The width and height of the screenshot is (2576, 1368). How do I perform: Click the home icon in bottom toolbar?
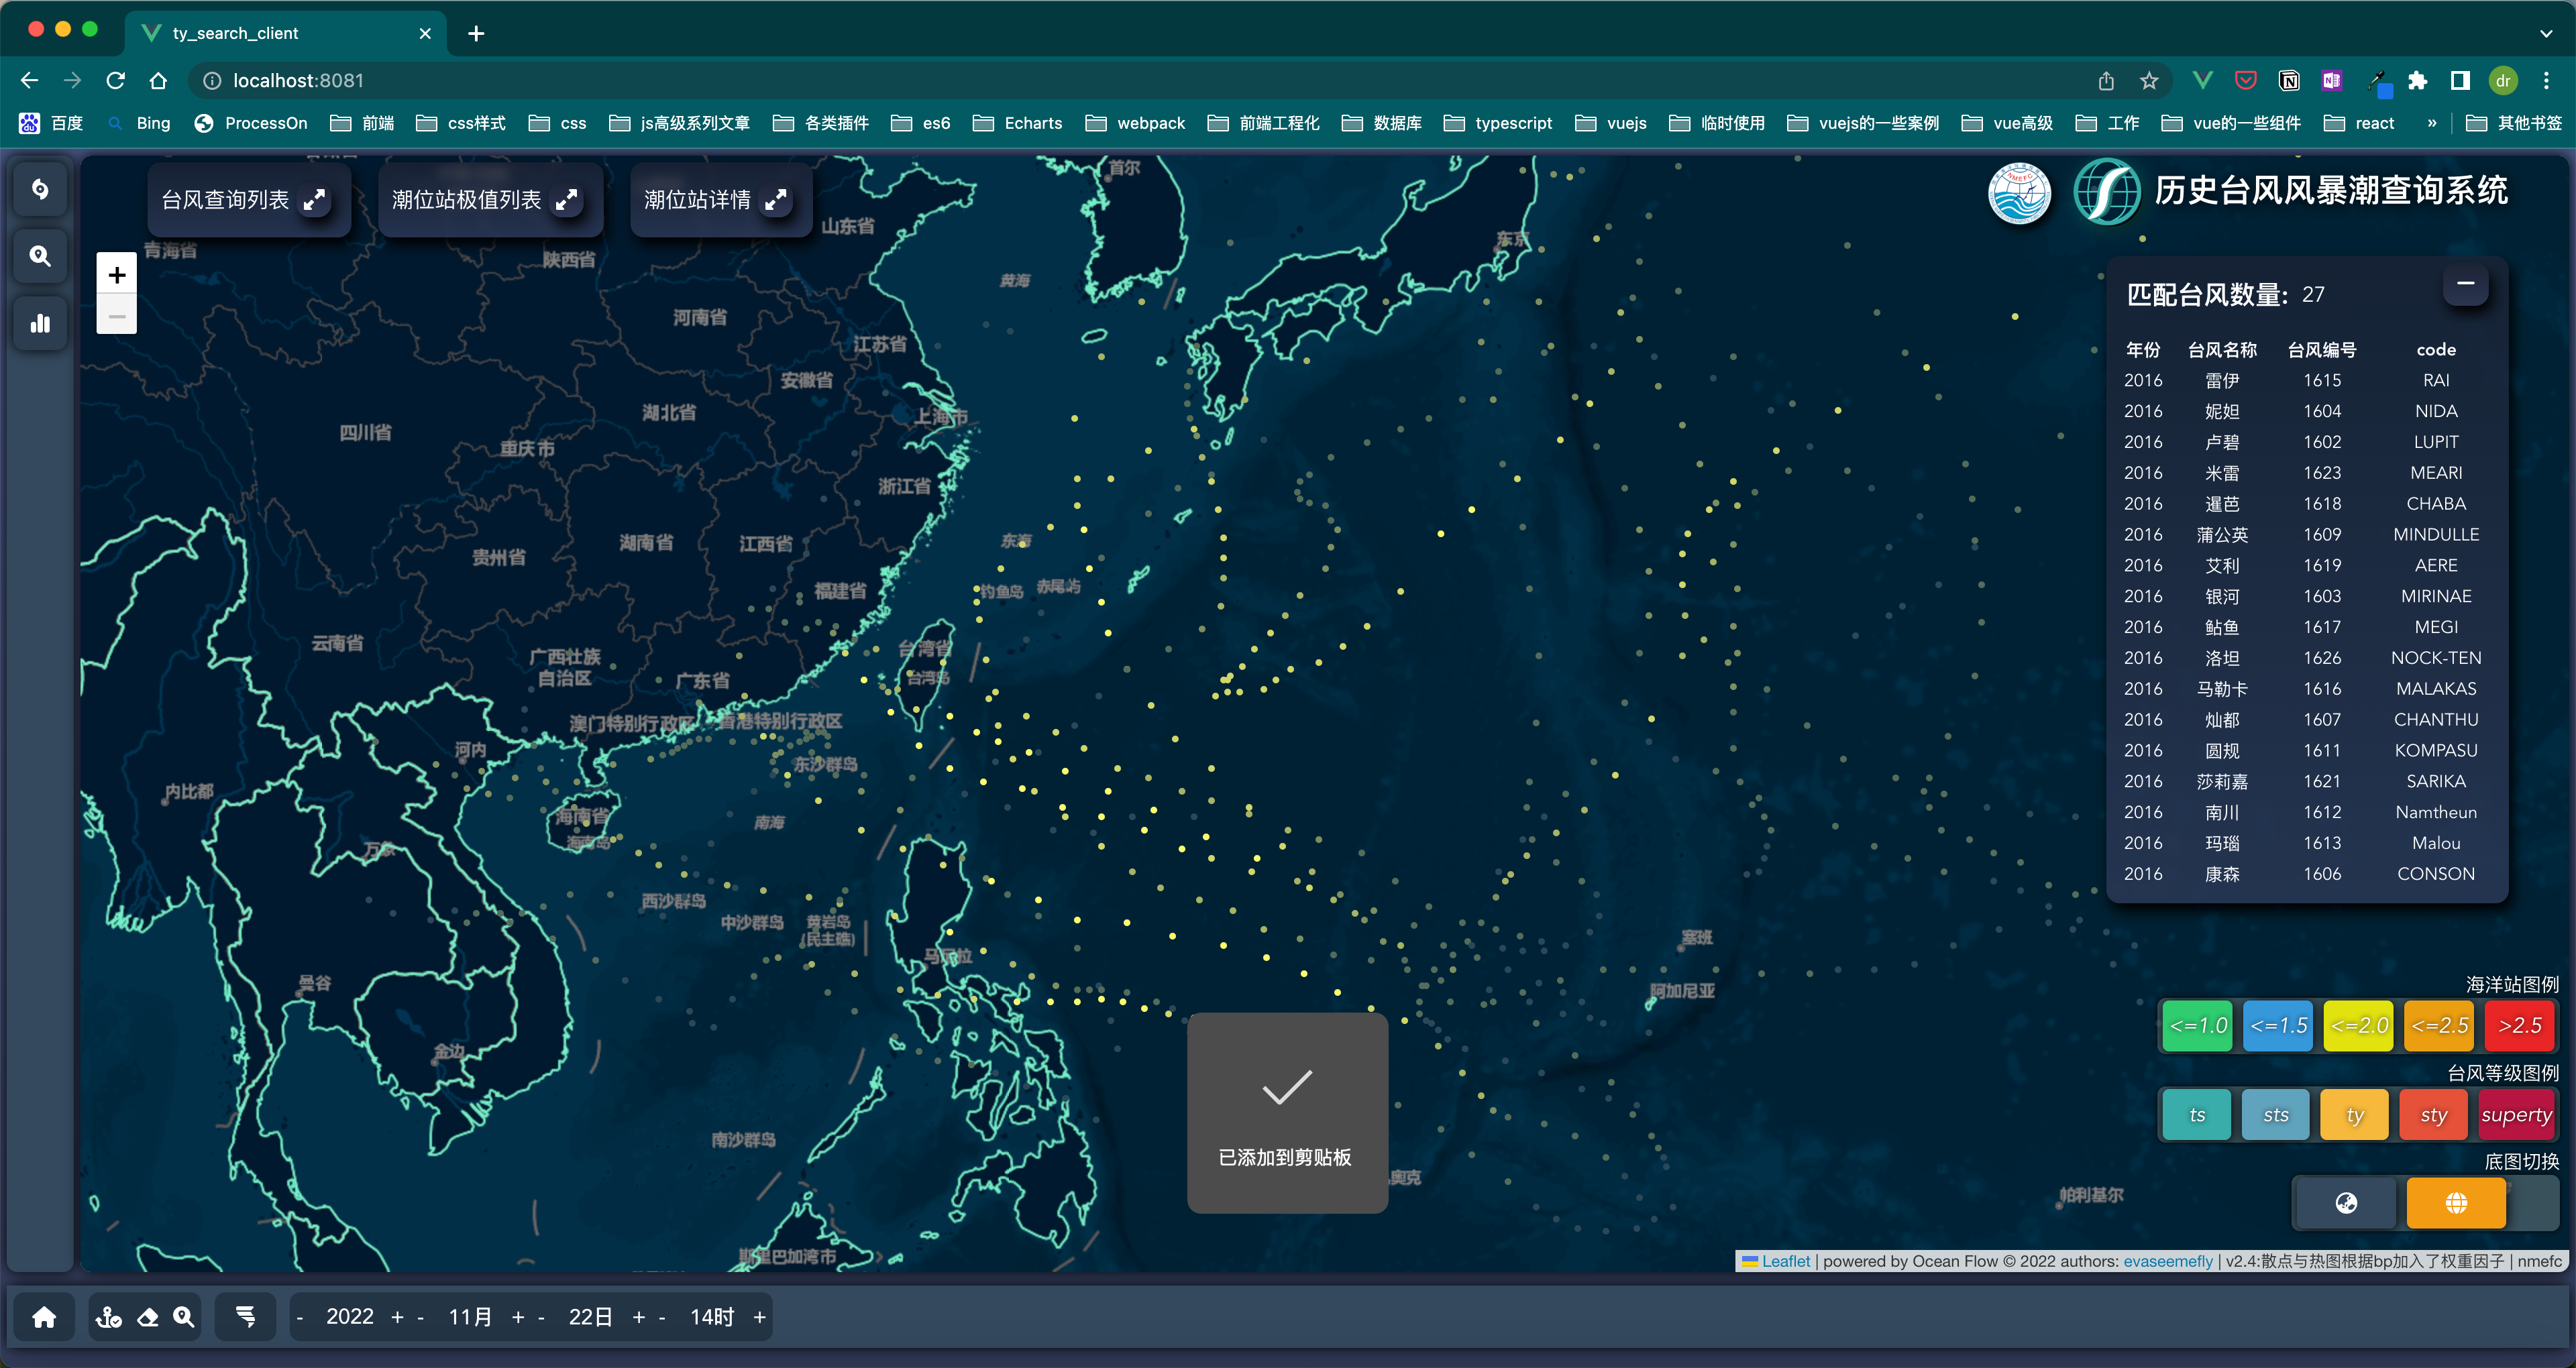[44, 1317]
